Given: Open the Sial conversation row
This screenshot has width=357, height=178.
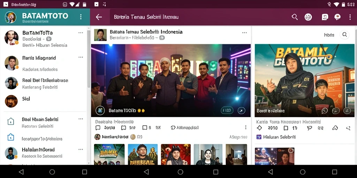Looking at the screenshot, I should [43, 101].
